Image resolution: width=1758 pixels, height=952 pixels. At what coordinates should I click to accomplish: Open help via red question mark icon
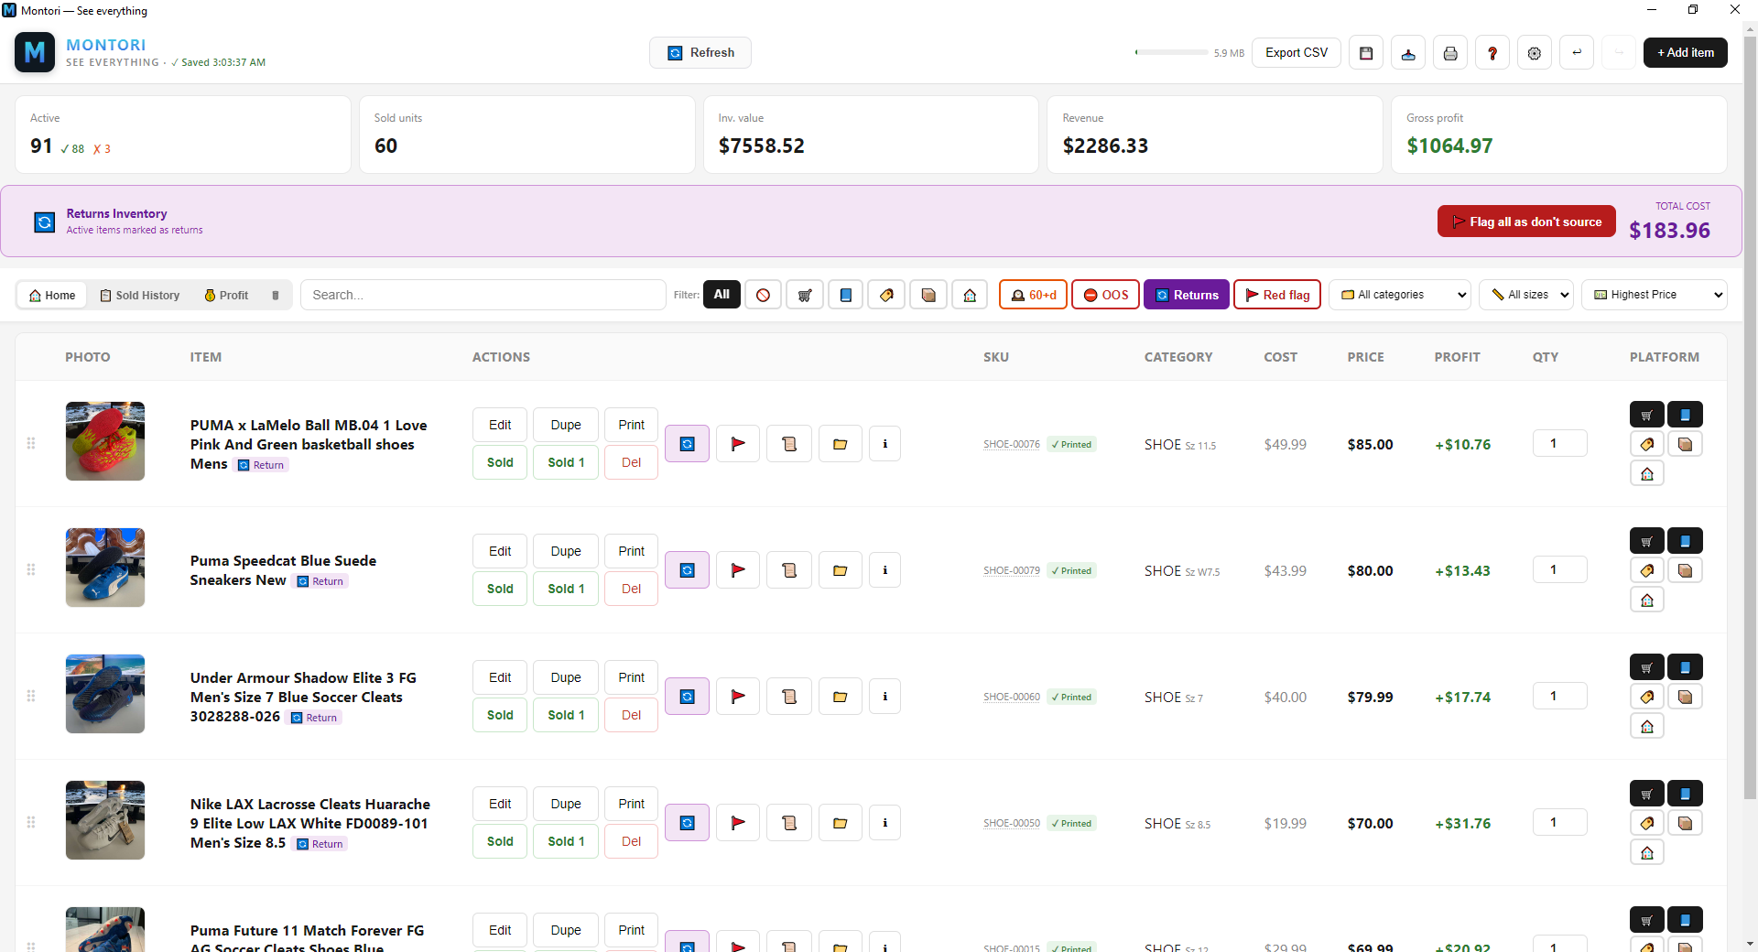[1492, 53]
